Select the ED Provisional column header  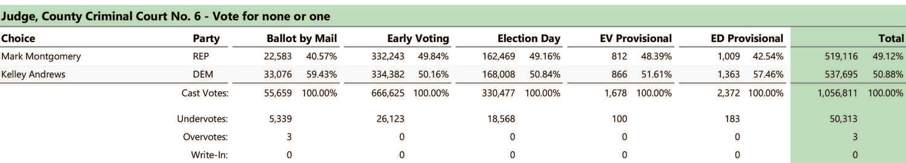click(747, 38)
